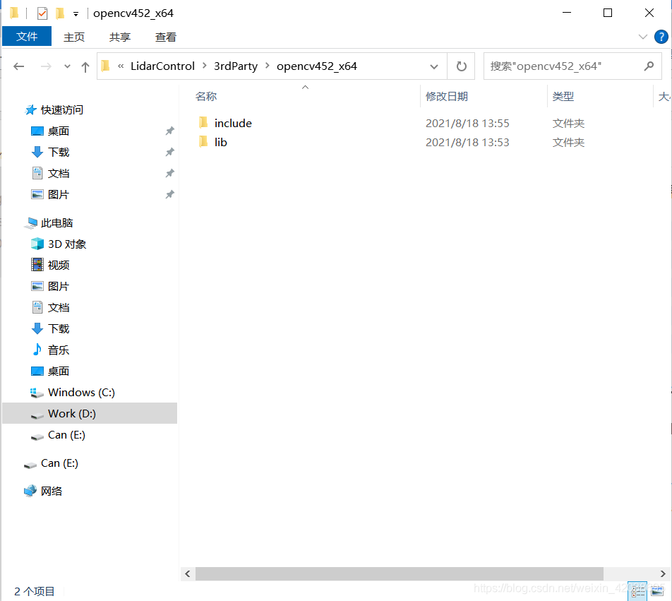This screenshot has width=672, height=601.
Task: Click opencv452_x64 breadcrumb segment
Action: (317, 66)
